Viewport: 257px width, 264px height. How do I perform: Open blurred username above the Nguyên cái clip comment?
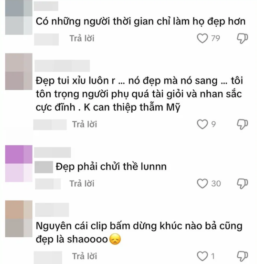pos(52,210)
